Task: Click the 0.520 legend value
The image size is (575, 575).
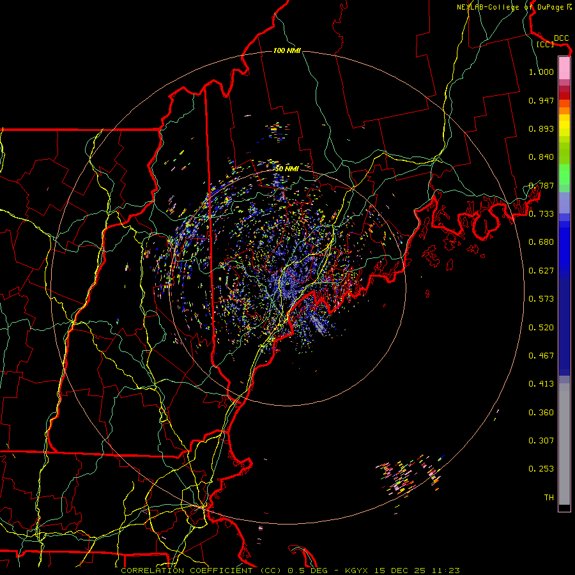Action: pyautogui.click(x=541, y=328)
